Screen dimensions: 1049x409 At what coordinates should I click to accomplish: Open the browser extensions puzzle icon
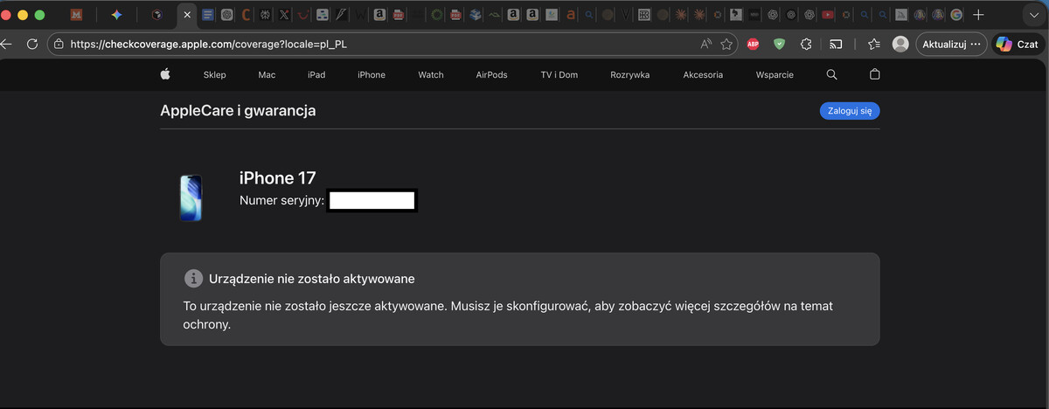point(806,44)
